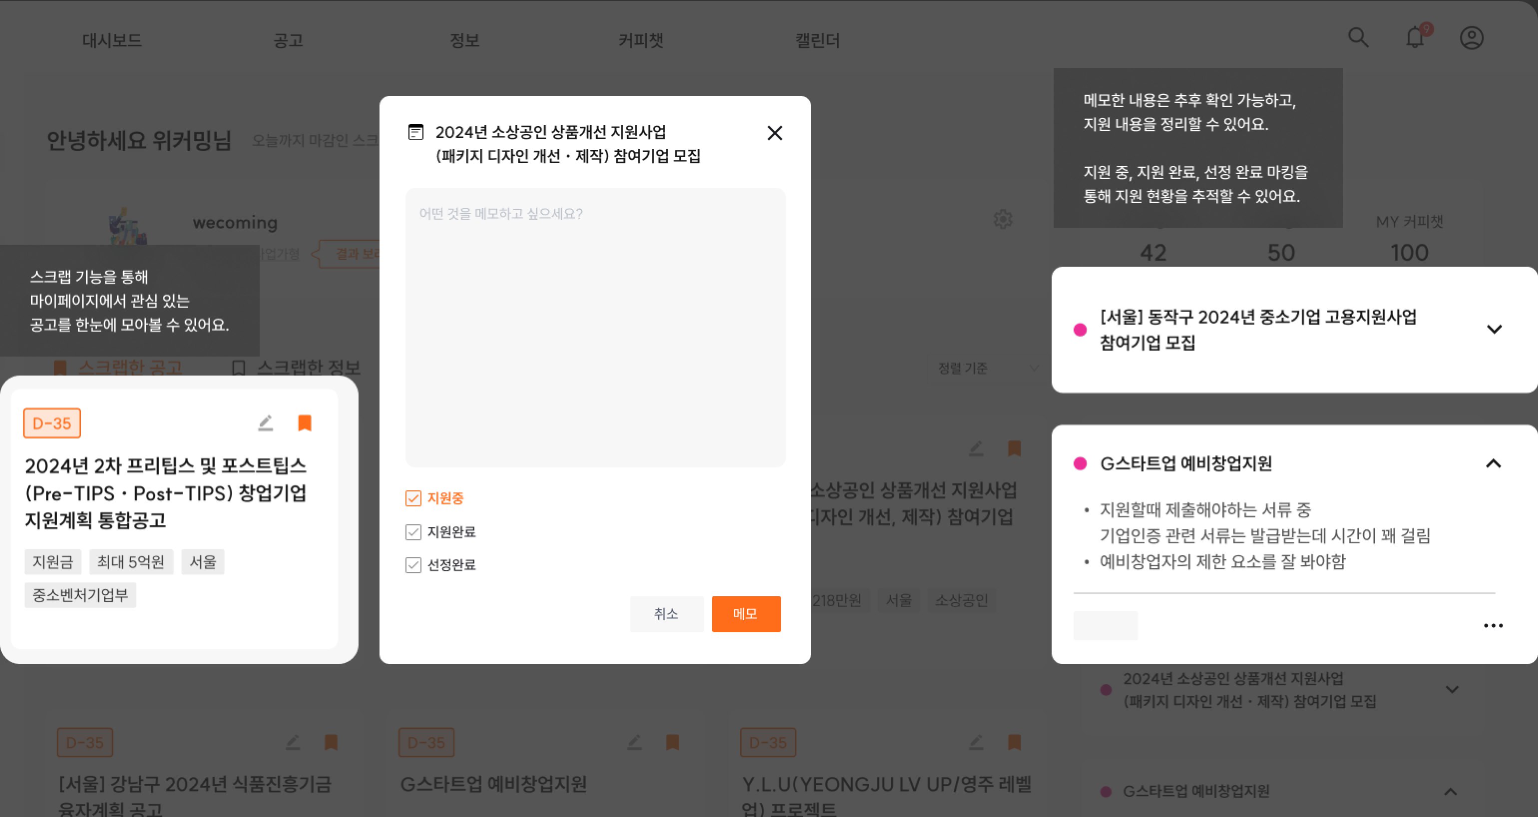Click the D-35 badge on 프리팁스 card
The width and height of the screenshot is (1538, 817).
[x=52, y=423]
